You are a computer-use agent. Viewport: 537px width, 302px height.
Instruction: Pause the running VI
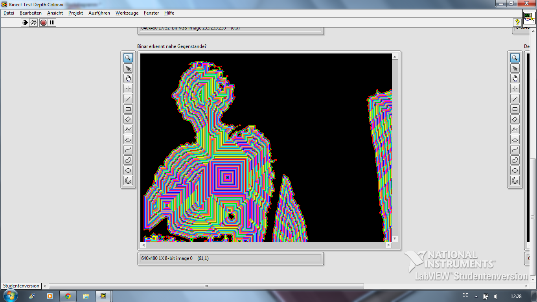(x=51, y=22)
